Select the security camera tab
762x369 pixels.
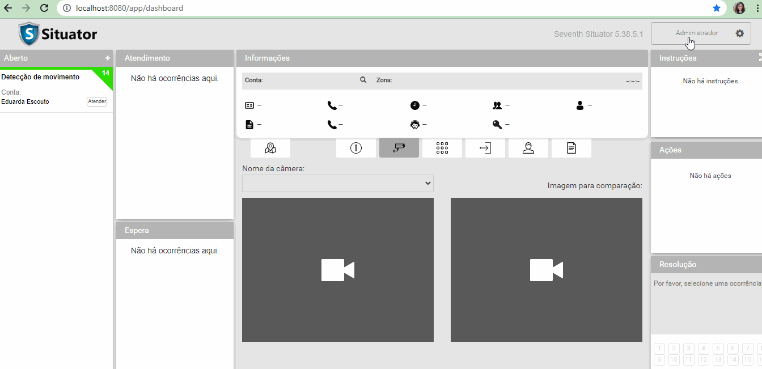pyautogui.click(x=399, y=148)
